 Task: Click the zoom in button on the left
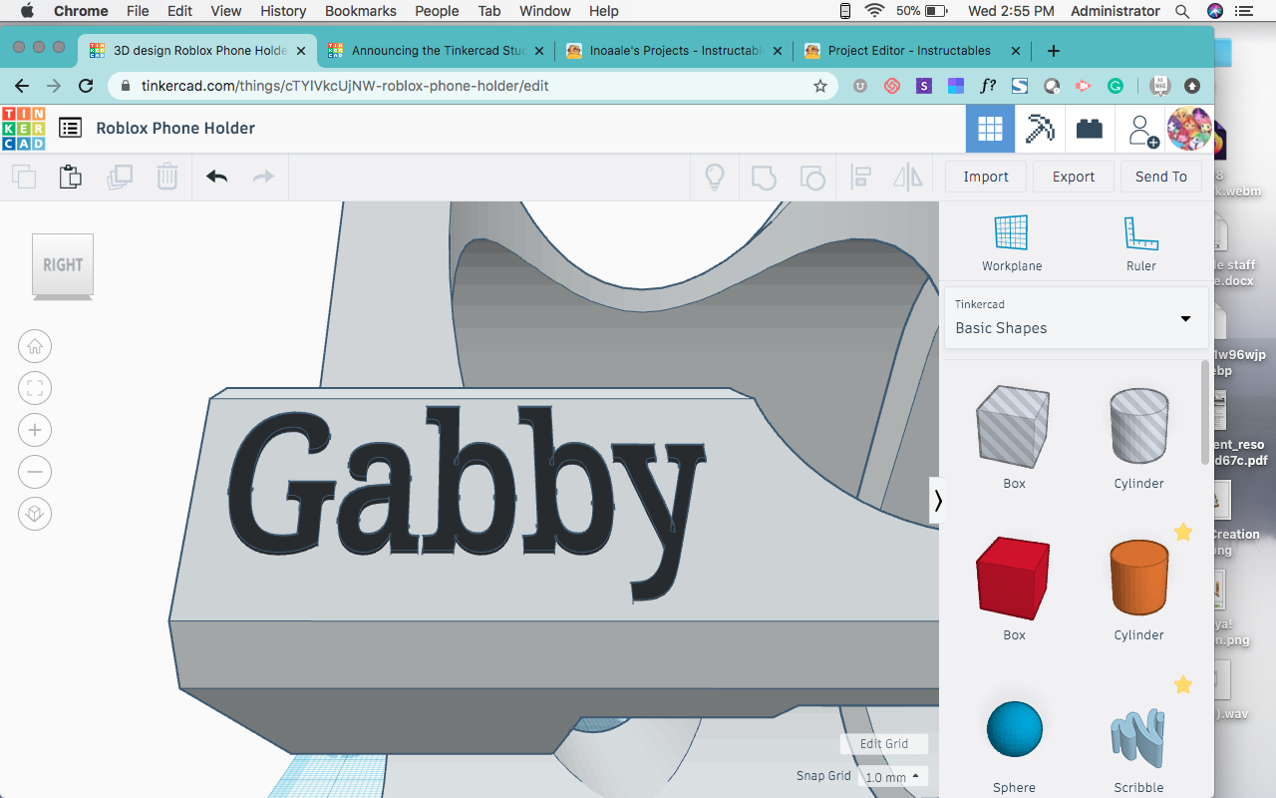pyautogui.click(x=35, y=430)
